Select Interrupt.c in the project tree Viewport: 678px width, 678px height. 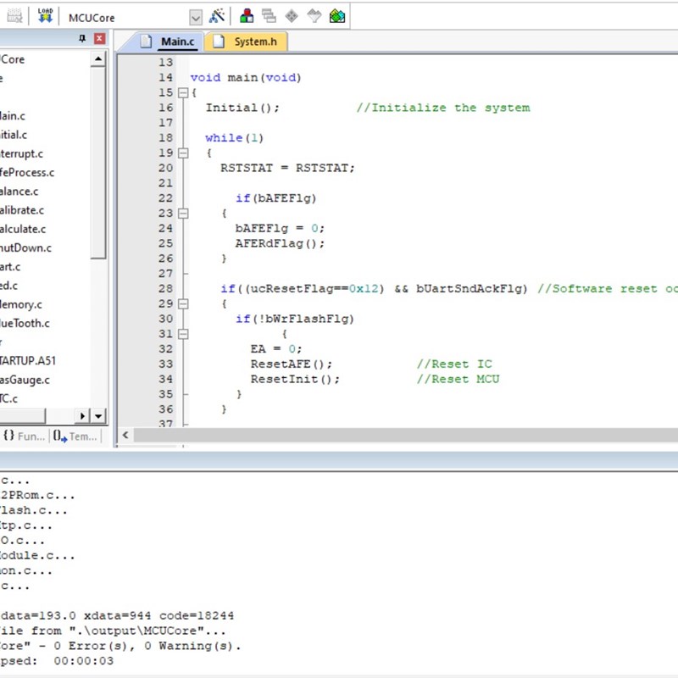pos(21,153)
